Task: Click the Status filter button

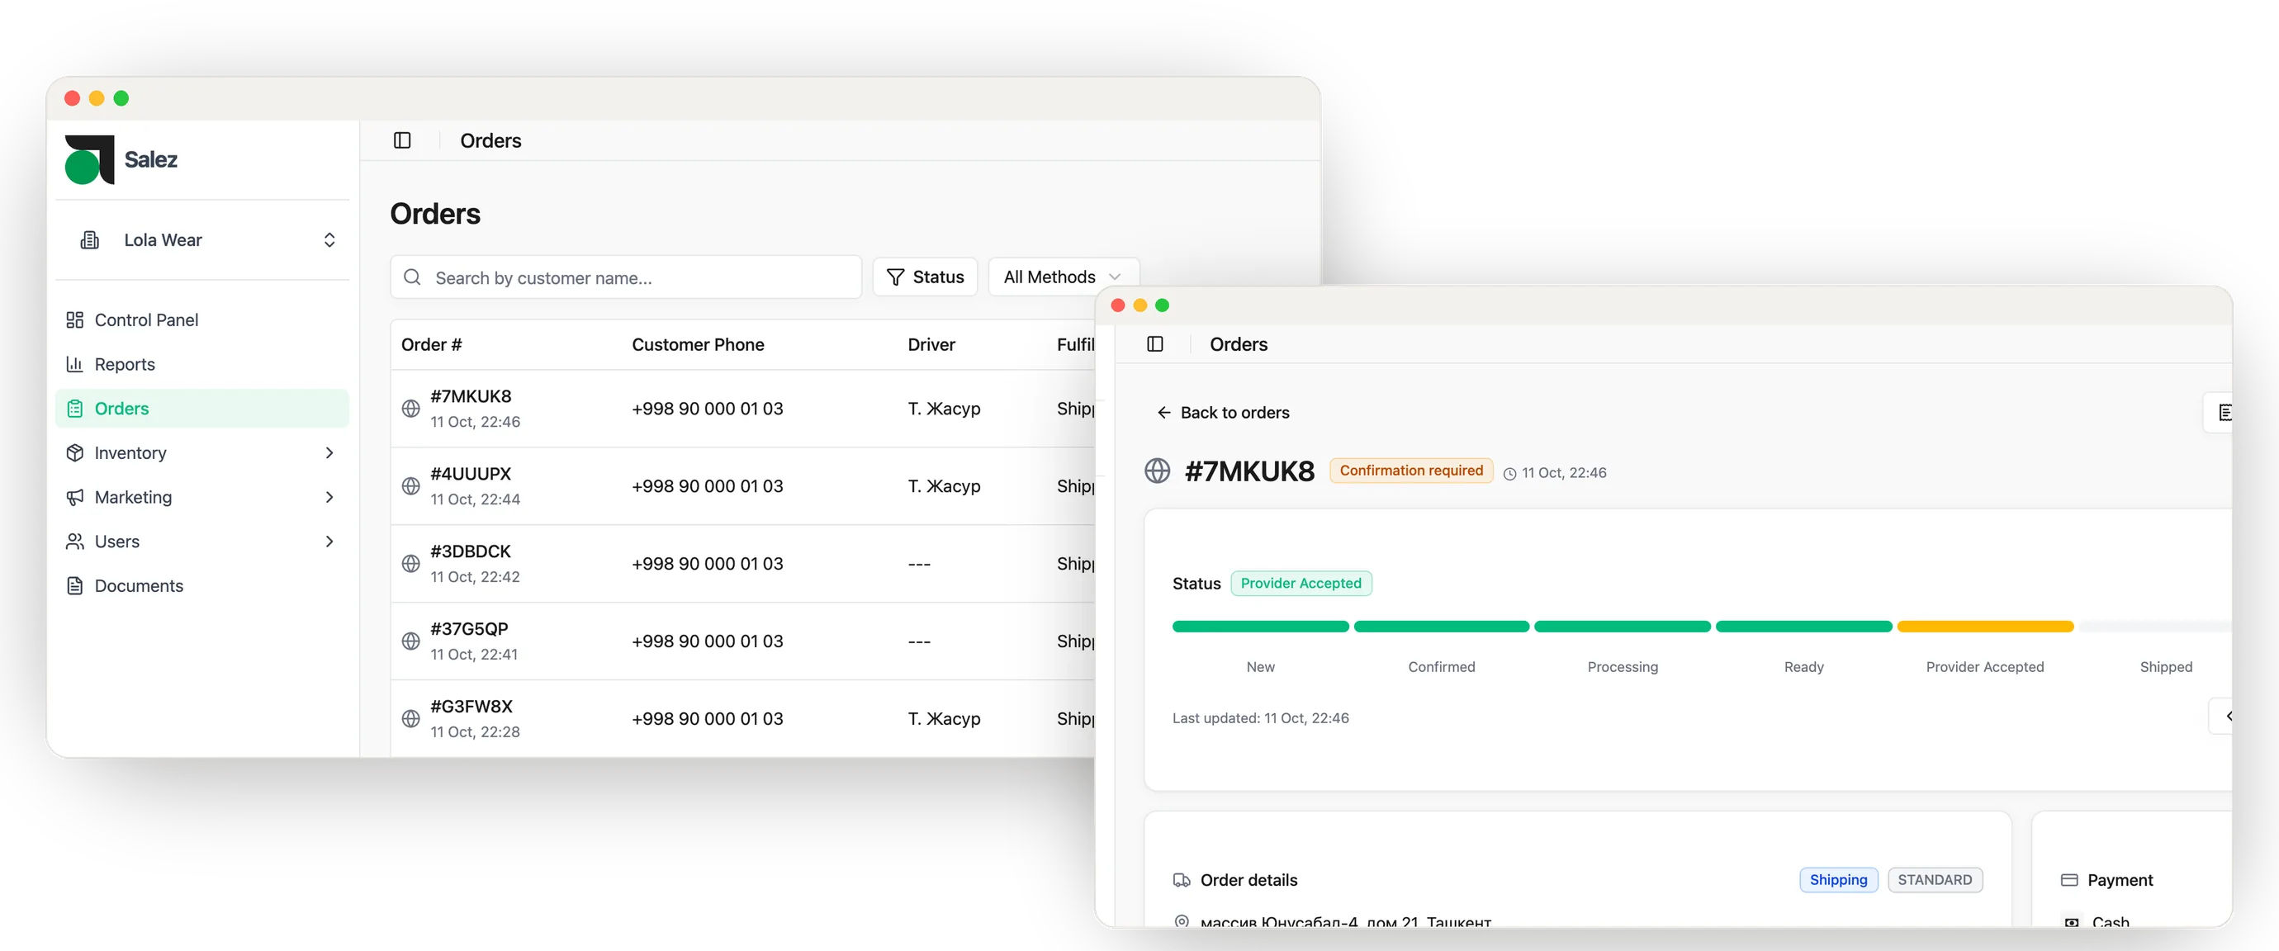Action: 925,277
